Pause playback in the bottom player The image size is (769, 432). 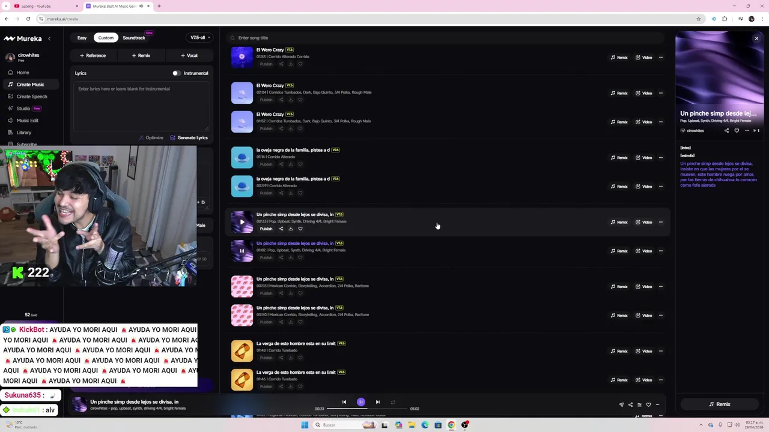click(x=361, y=402)
